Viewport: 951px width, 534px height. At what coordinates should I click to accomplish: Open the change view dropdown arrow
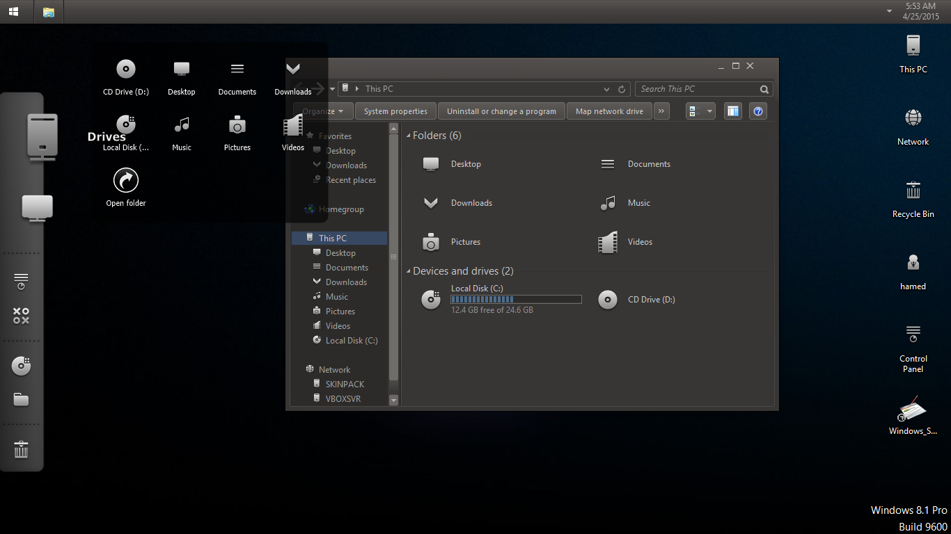[x=709, y=111]
